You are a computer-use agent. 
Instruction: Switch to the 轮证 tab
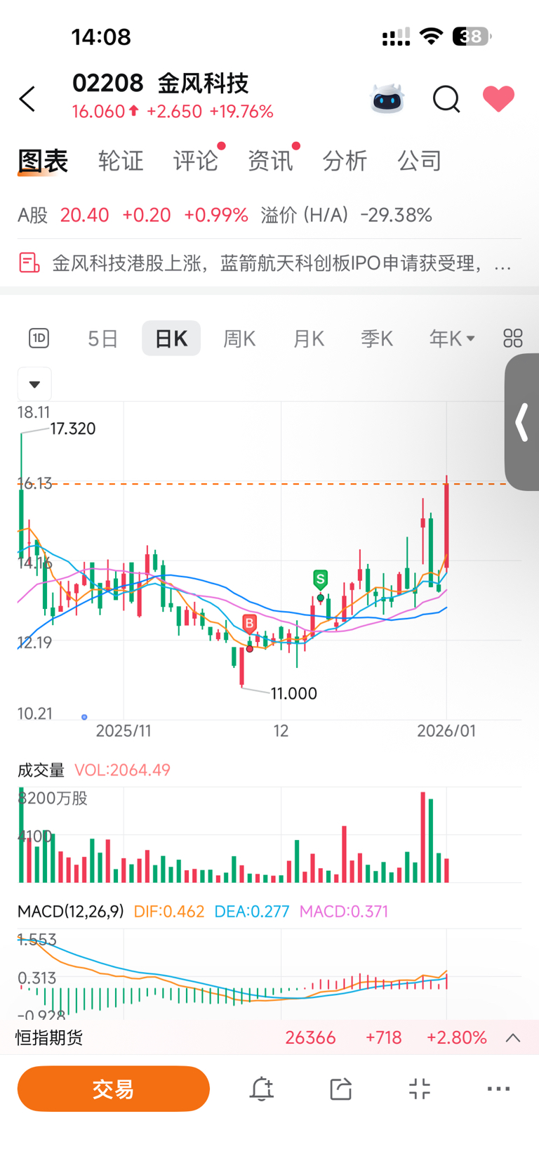[121, 161]
